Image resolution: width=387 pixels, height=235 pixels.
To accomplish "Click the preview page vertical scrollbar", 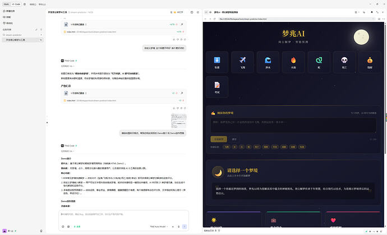I will coord(385,89).
